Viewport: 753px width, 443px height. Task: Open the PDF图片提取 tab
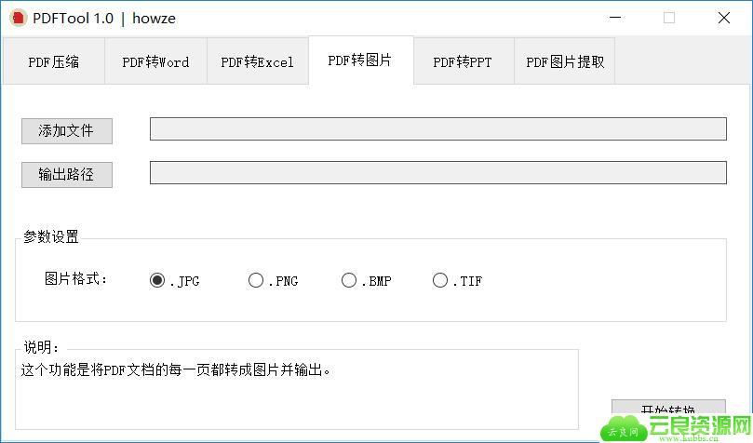564,62
